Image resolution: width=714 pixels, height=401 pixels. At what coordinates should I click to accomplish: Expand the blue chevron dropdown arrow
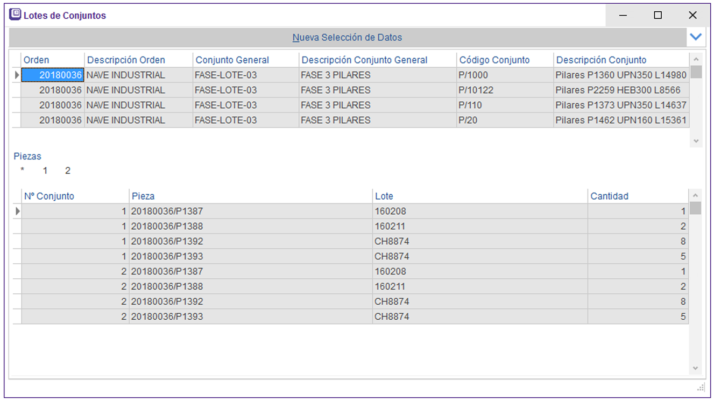coord(696,37)
